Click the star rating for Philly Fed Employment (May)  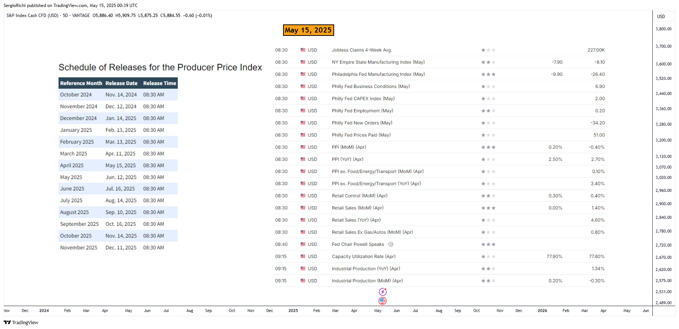488,111
